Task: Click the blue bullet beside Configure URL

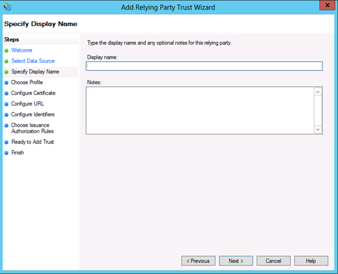Action: point(6,104)
